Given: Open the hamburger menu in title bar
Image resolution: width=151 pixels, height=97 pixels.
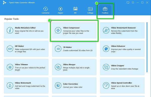Looking at the screenshot, I should (133, 2).
